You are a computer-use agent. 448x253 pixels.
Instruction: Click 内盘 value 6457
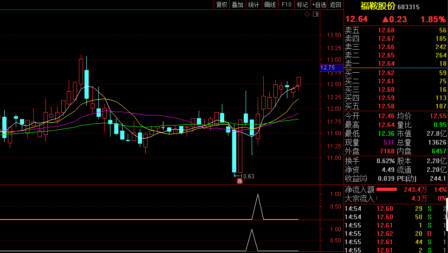[x=440, y=151]
